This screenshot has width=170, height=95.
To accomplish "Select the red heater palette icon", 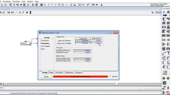I will pos(168,23).
